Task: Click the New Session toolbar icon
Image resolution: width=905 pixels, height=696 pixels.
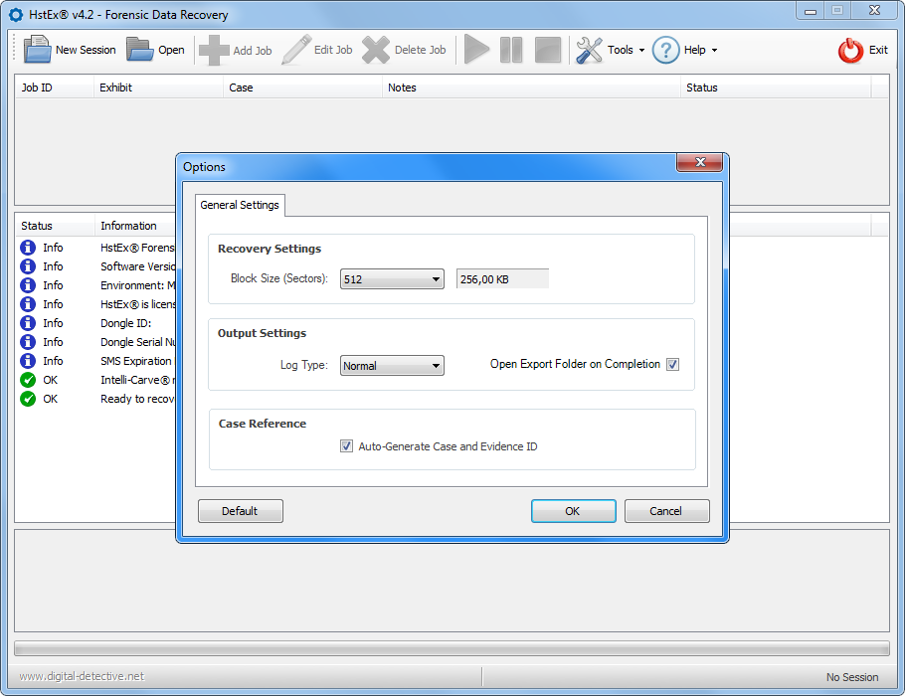Action: 38,50
